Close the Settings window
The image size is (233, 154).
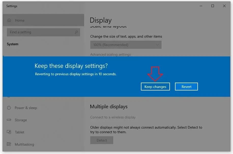[x=224, y=6]
